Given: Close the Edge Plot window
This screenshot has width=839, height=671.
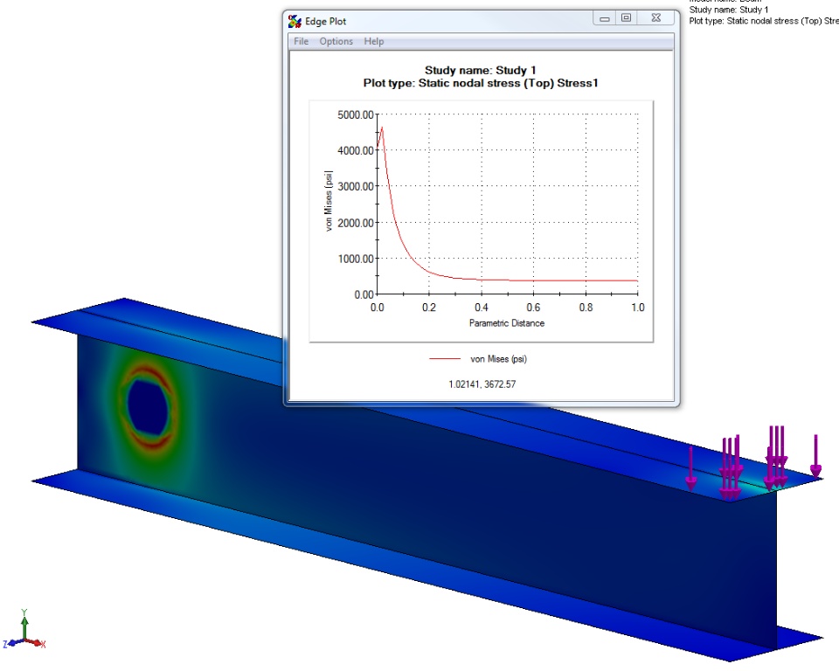Looking at the screenshot, I should (x=656, y=18).
